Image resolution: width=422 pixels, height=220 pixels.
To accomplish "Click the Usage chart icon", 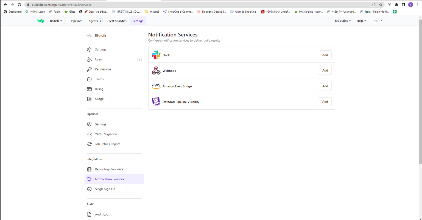I will pos(89,99).
